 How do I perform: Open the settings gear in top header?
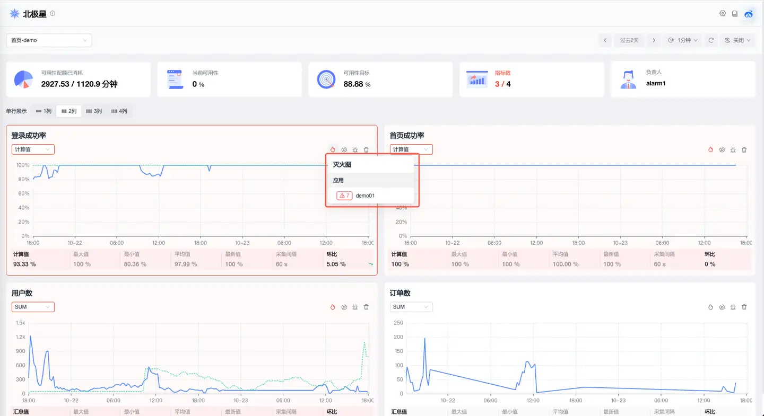coord(722,14)
